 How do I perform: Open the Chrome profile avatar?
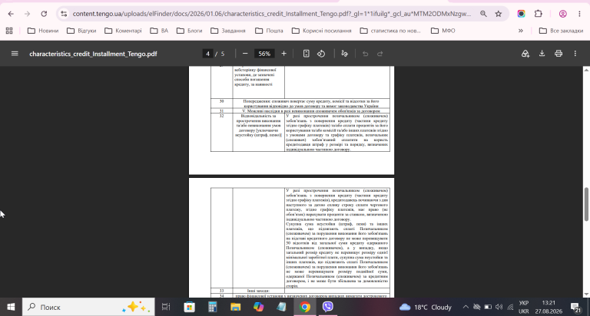563,14
